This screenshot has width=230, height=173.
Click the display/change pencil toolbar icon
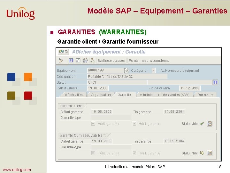[x=61, y=61]
